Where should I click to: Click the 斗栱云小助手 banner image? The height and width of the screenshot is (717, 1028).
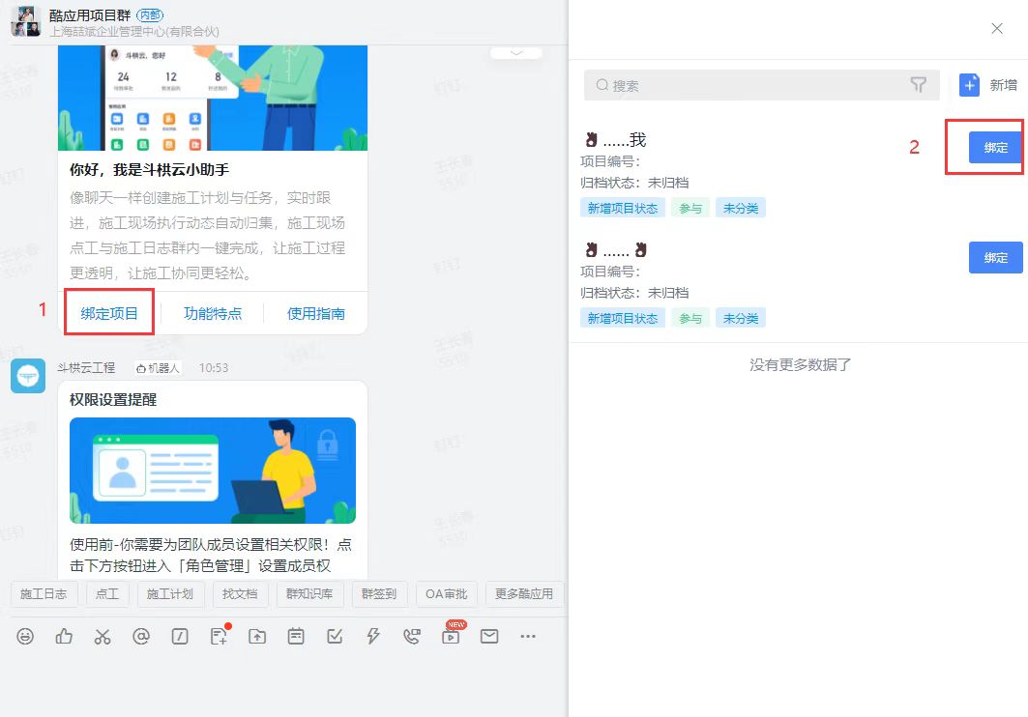pos(213,98)
